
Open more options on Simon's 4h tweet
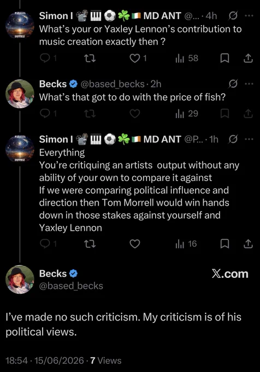[249, 16]
